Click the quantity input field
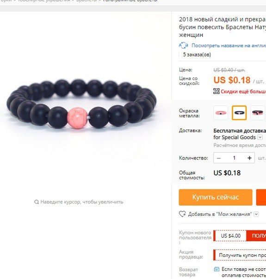The image size is (266, 279). (234, 158)
